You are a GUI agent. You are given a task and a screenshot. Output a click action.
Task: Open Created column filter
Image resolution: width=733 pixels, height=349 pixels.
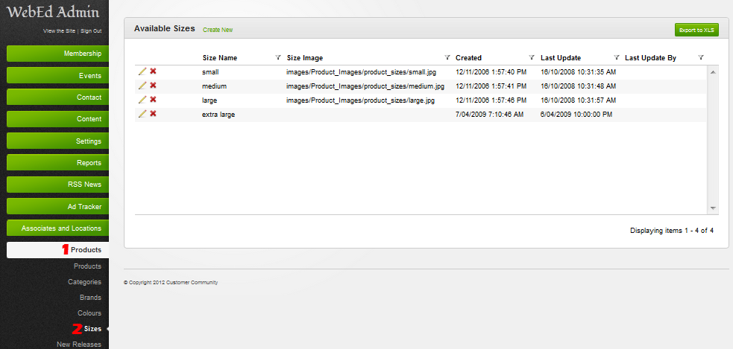tap(532, 57)
